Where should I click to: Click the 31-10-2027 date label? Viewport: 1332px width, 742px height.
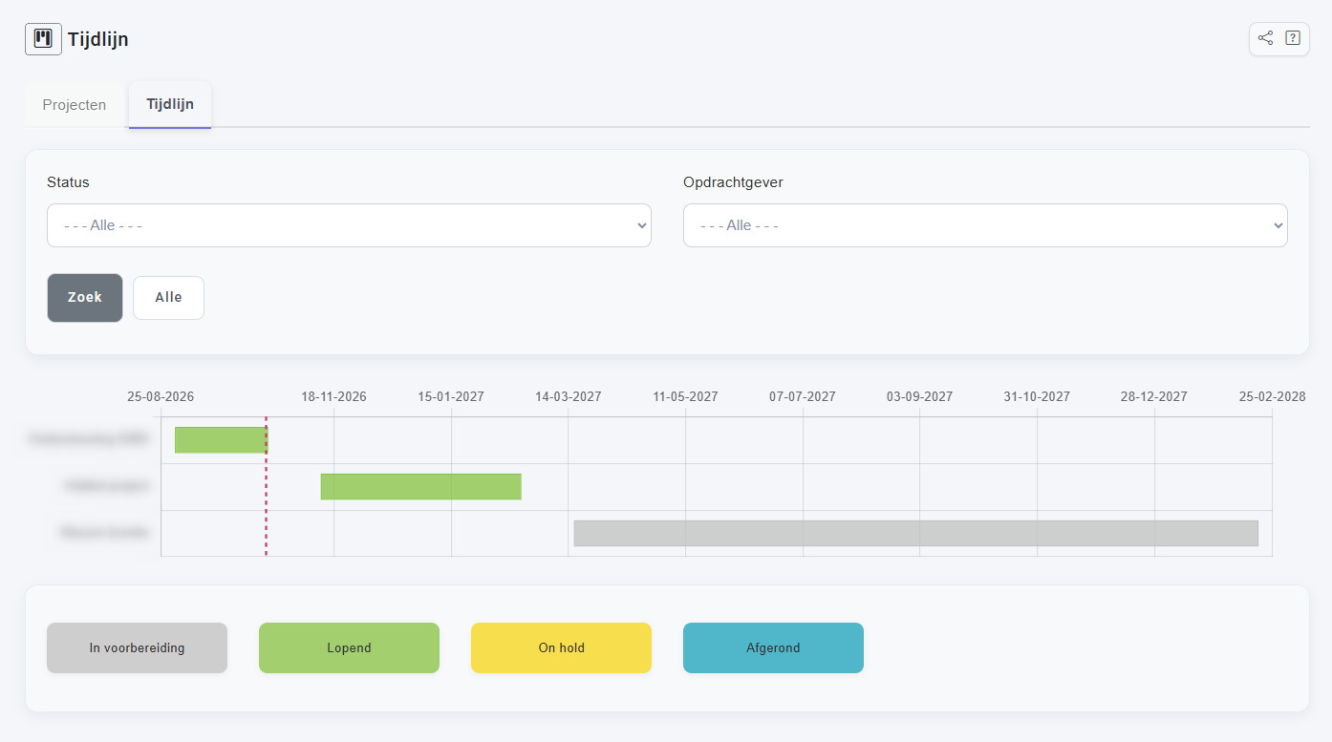tap(1037, 397)
